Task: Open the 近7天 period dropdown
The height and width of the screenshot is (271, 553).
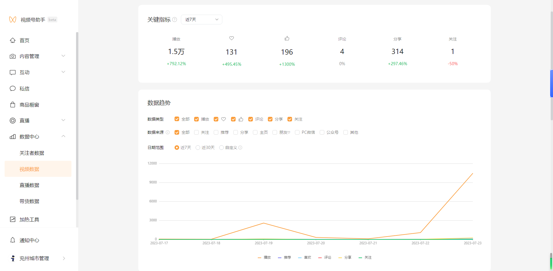Action: [201, 20]
